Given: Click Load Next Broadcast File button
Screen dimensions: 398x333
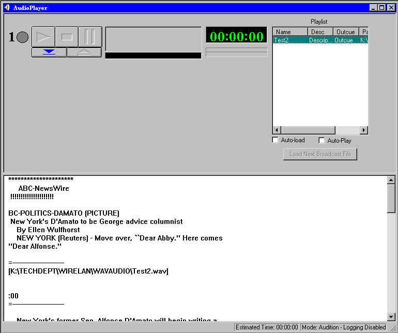Looking at the screenshot, I should point(320,154).
